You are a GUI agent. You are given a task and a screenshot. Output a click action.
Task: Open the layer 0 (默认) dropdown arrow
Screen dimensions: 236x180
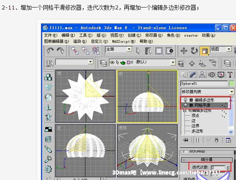[x=173, y=62]
